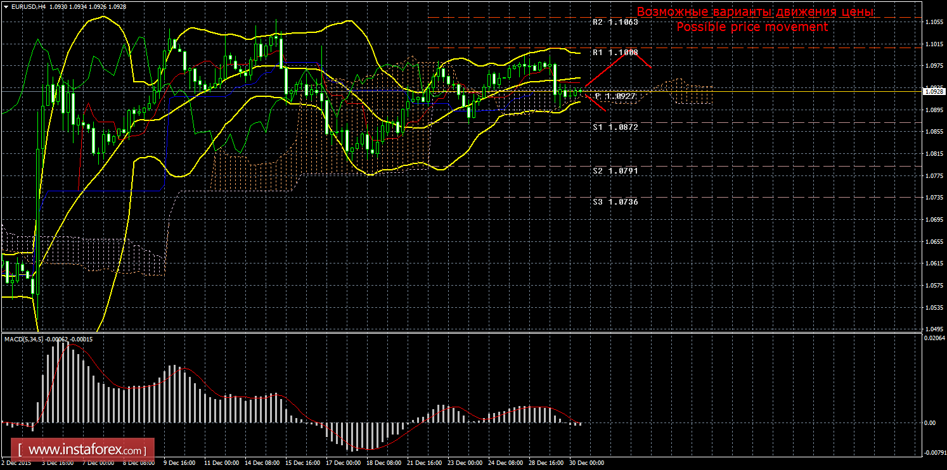Select the S1 1.0872 support label
Screen dimensions: 947x470
coord(615,127)
